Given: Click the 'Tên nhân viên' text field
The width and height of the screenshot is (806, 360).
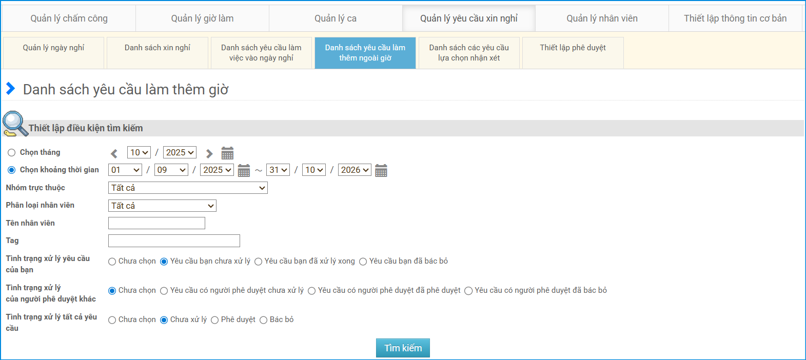Looking at the screenshot, I should [156, 223].
